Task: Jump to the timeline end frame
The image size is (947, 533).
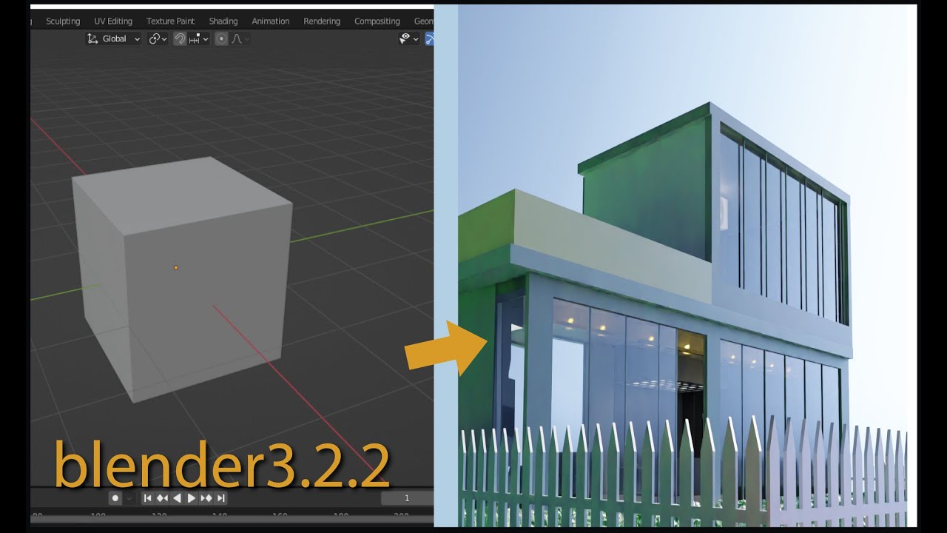Action: (221, 498)
